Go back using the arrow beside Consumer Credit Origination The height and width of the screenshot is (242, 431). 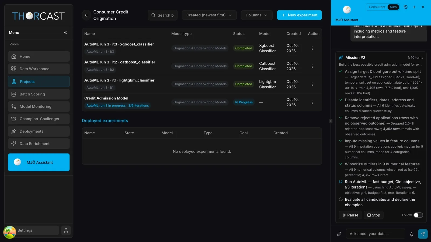pyautogui.click(x=86, y=15)
